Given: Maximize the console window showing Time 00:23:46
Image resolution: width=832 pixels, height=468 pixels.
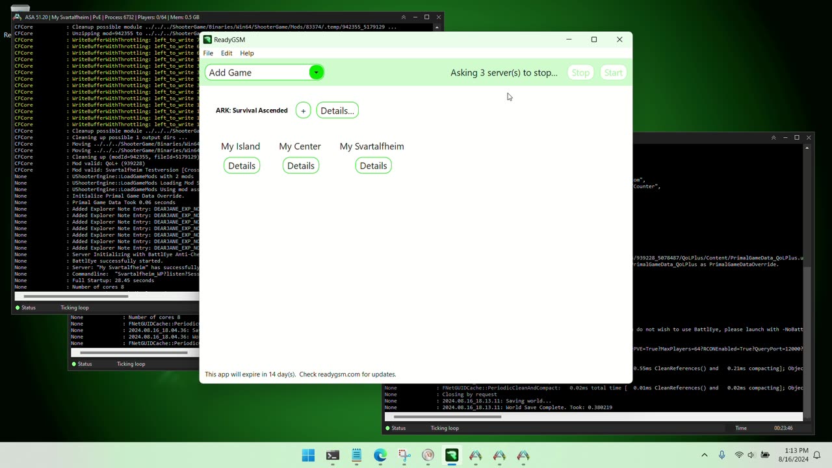Looking at the screenshot, I should (797, 138).
